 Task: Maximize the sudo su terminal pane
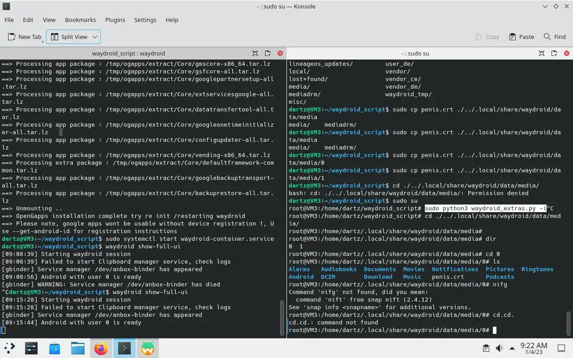[x=542, y=53]
